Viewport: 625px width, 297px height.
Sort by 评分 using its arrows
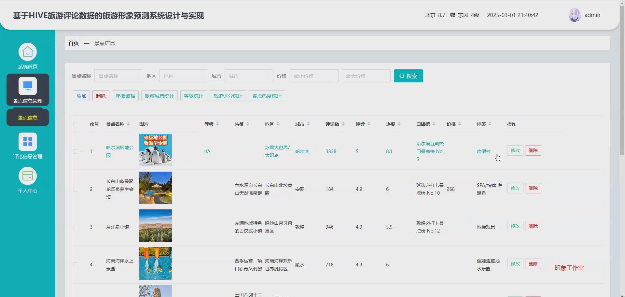pos(368,124)
